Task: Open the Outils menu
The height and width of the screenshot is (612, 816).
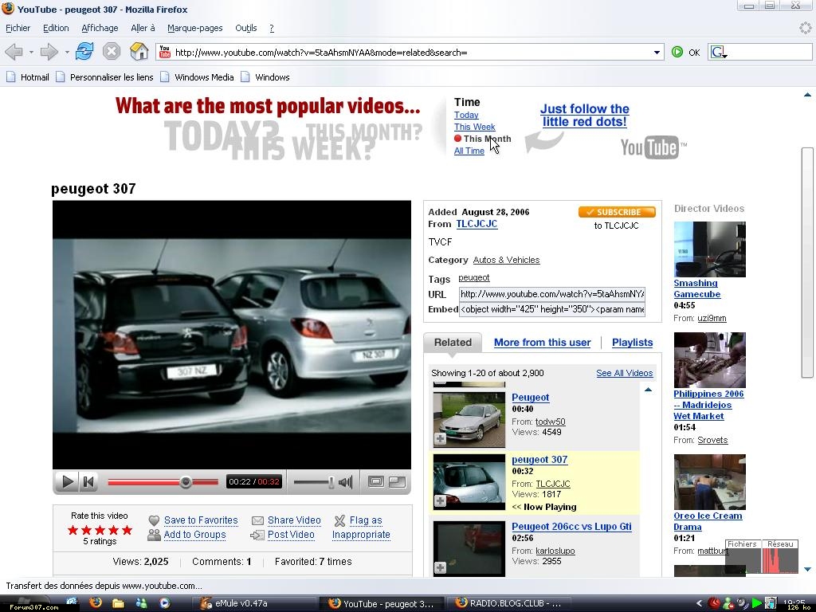Action: pos(246,28)
